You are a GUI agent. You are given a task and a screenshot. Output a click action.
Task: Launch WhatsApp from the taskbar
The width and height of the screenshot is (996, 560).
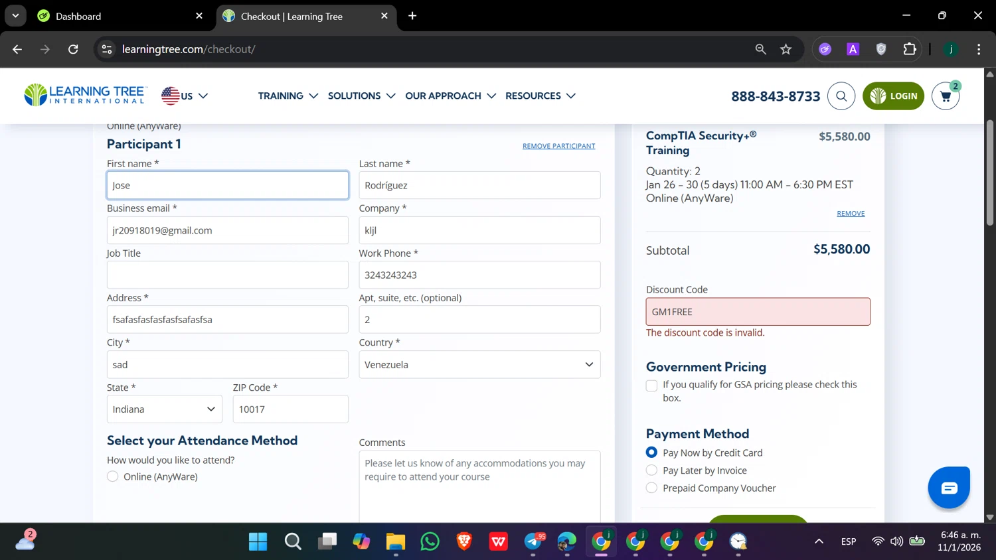pos(430,542)
